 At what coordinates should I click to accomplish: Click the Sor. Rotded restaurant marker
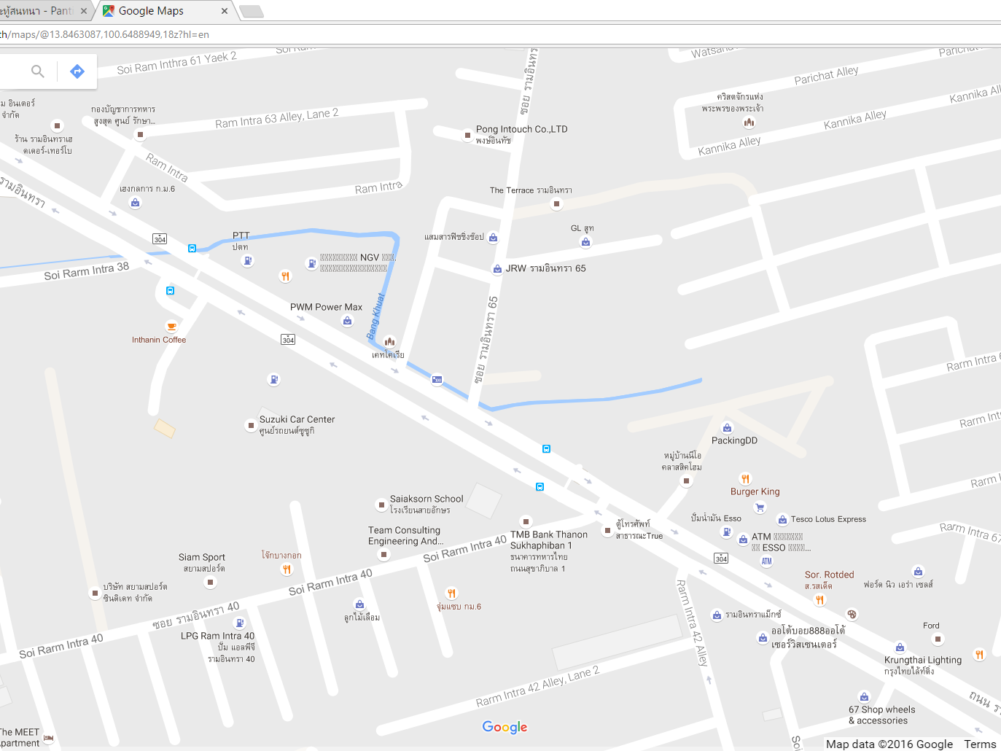tap(820, 599)
